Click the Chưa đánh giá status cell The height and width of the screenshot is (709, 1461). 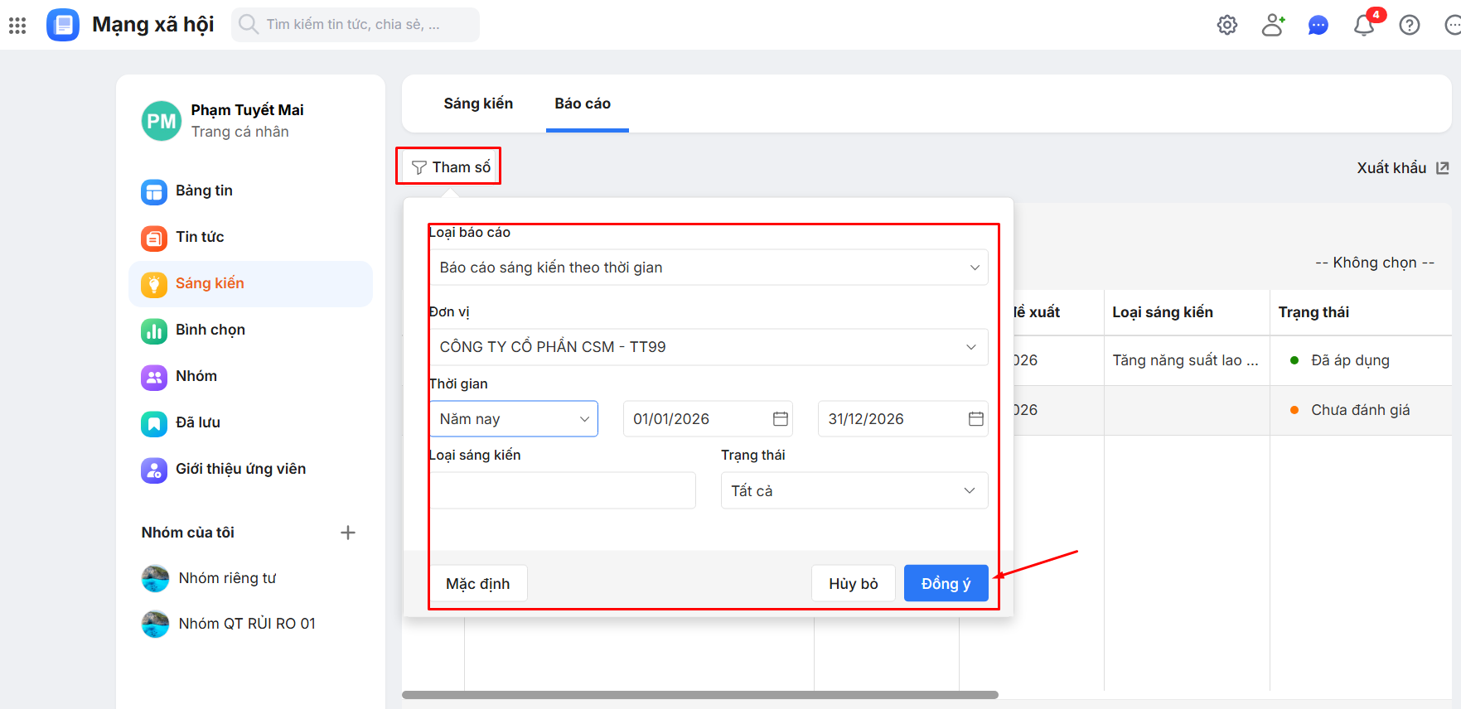click(1360, 410)
